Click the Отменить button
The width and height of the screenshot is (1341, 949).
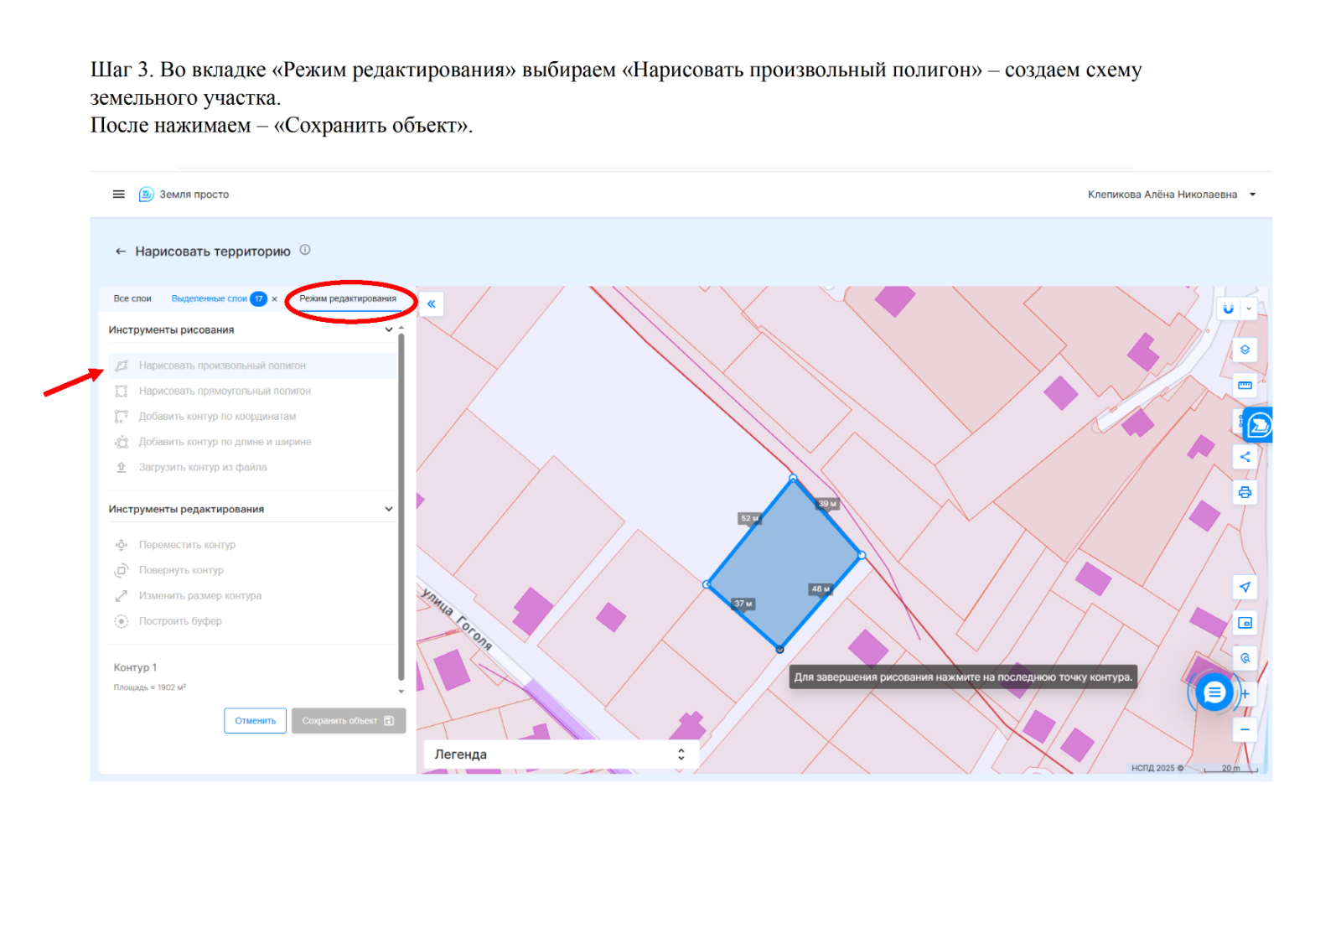256,721
